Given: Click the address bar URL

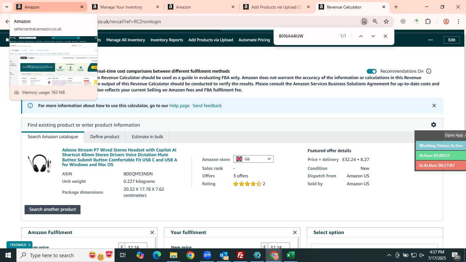Looking at the screenshot, I should [129, 21].
